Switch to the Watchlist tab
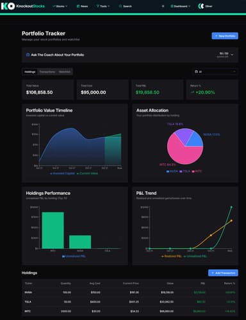The width and height of the screenshot is (246, 320). [x=65, y=72]
